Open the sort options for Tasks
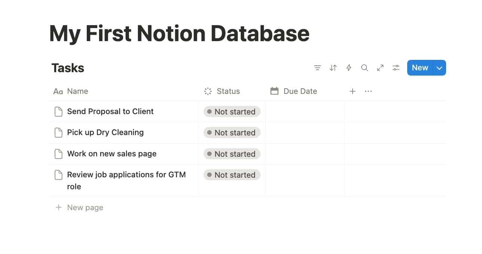 333,68
